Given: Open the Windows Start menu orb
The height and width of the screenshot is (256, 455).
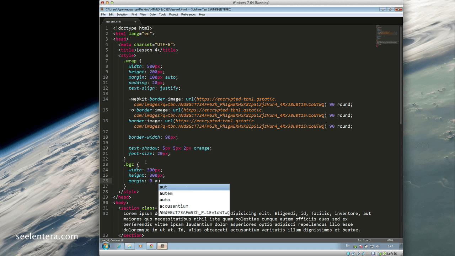Looking at the screenshot, I should (106, 246).
